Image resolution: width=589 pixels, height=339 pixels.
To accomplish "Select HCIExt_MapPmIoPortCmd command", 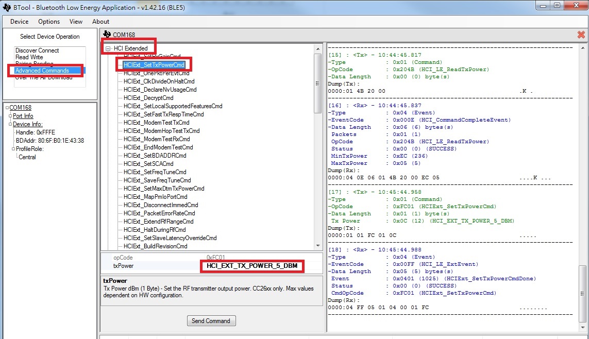I will click(155, 197).
